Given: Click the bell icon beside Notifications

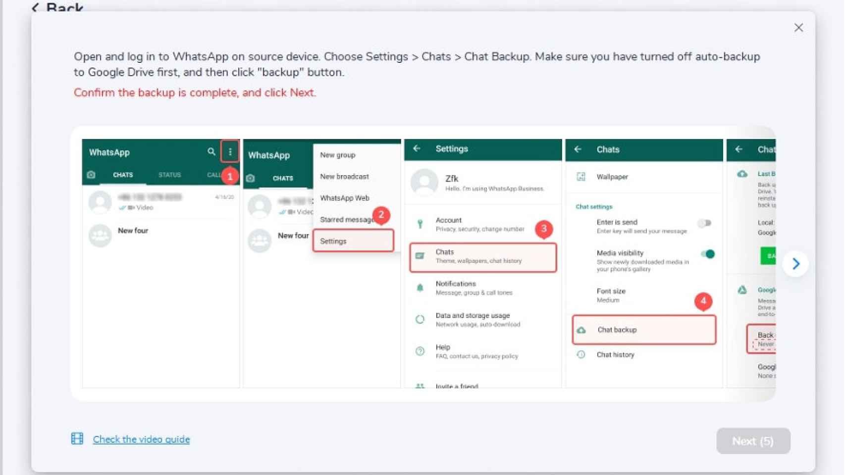Looking at the screenshot, I should 420,287.
